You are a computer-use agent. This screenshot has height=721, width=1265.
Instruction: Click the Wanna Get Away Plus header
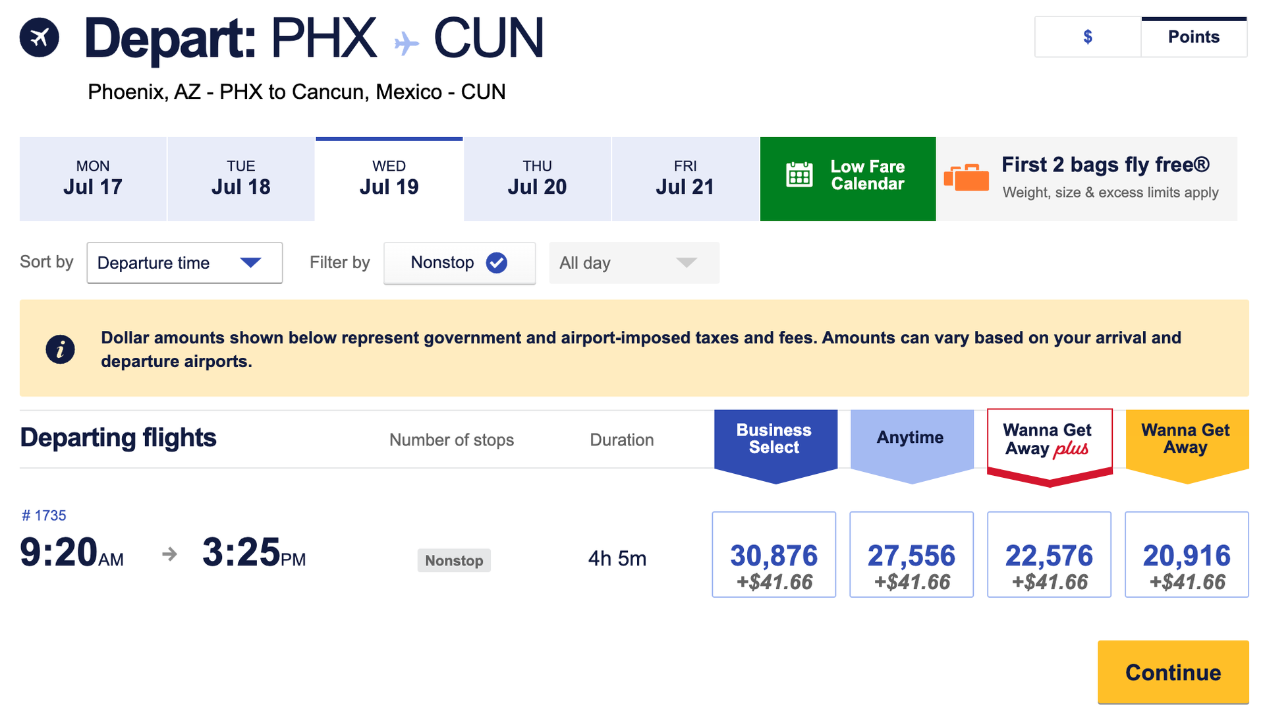(x=1049, y=440)
